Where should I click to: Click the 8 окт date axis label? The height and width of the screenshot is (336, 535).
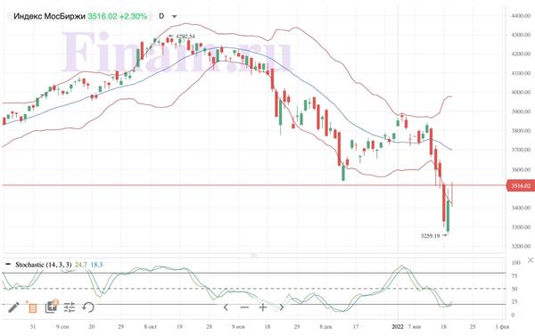[151, 327]
